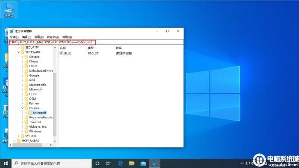Open File Explorer from taskbar
This screenshot has height=168, width=299.
(x=132, y=164)
